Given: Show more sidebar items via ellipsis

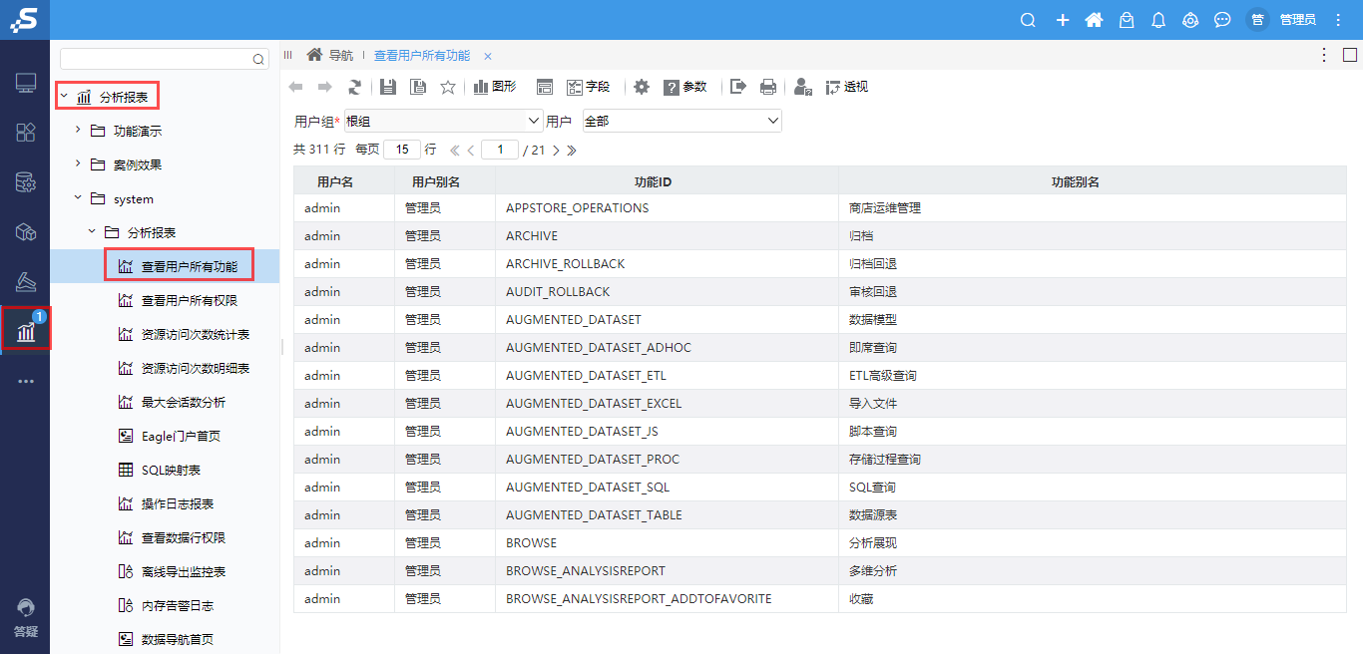Looking at the screenshot, I should click(x=26, y=381).
